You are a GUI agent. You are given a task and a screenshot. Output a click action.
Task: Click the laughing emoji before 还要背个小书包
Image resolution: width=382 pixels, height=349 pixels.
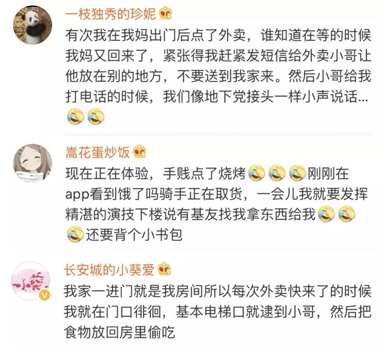pyautogui.click(x=75, y=235)
